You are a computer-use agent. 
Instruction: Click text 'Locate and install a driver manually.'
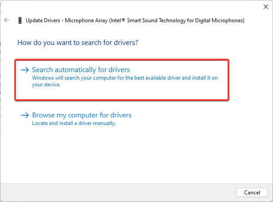(x=74, y=123)
